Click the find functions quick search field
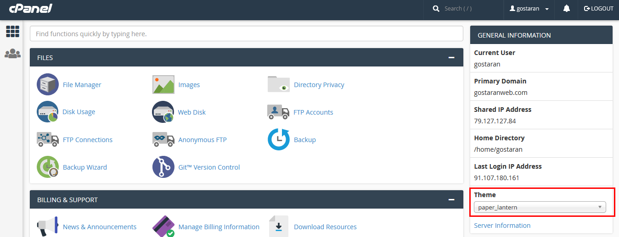The width and height of the screenshot is (619, 237). pyautogui.click(x=246, y=34)
